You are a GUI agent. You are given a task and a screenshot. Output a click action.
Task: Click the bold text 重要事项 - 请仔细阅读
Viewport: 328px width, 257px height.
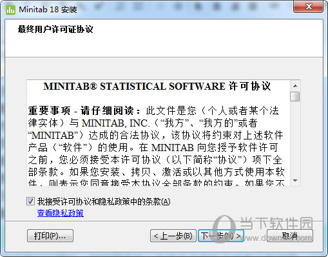coord(84,111)
